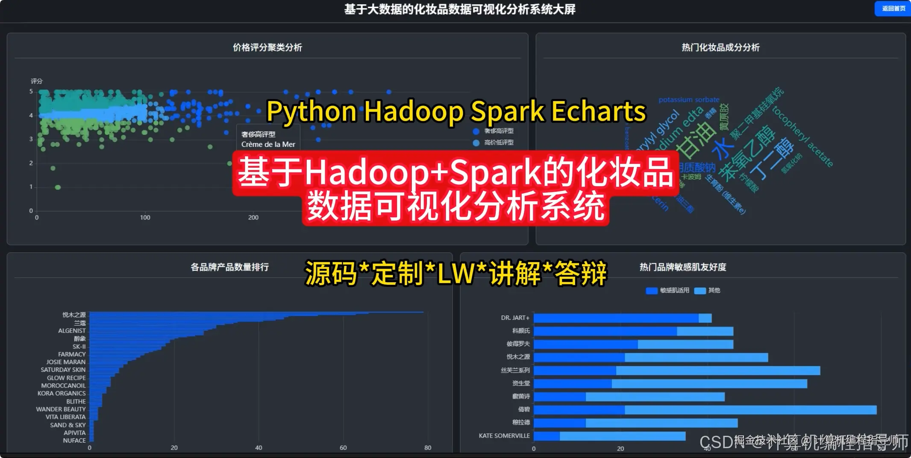Click the 彼得罗夫 axis label
This screenshot has width=911, height=458.
[518, 344]
